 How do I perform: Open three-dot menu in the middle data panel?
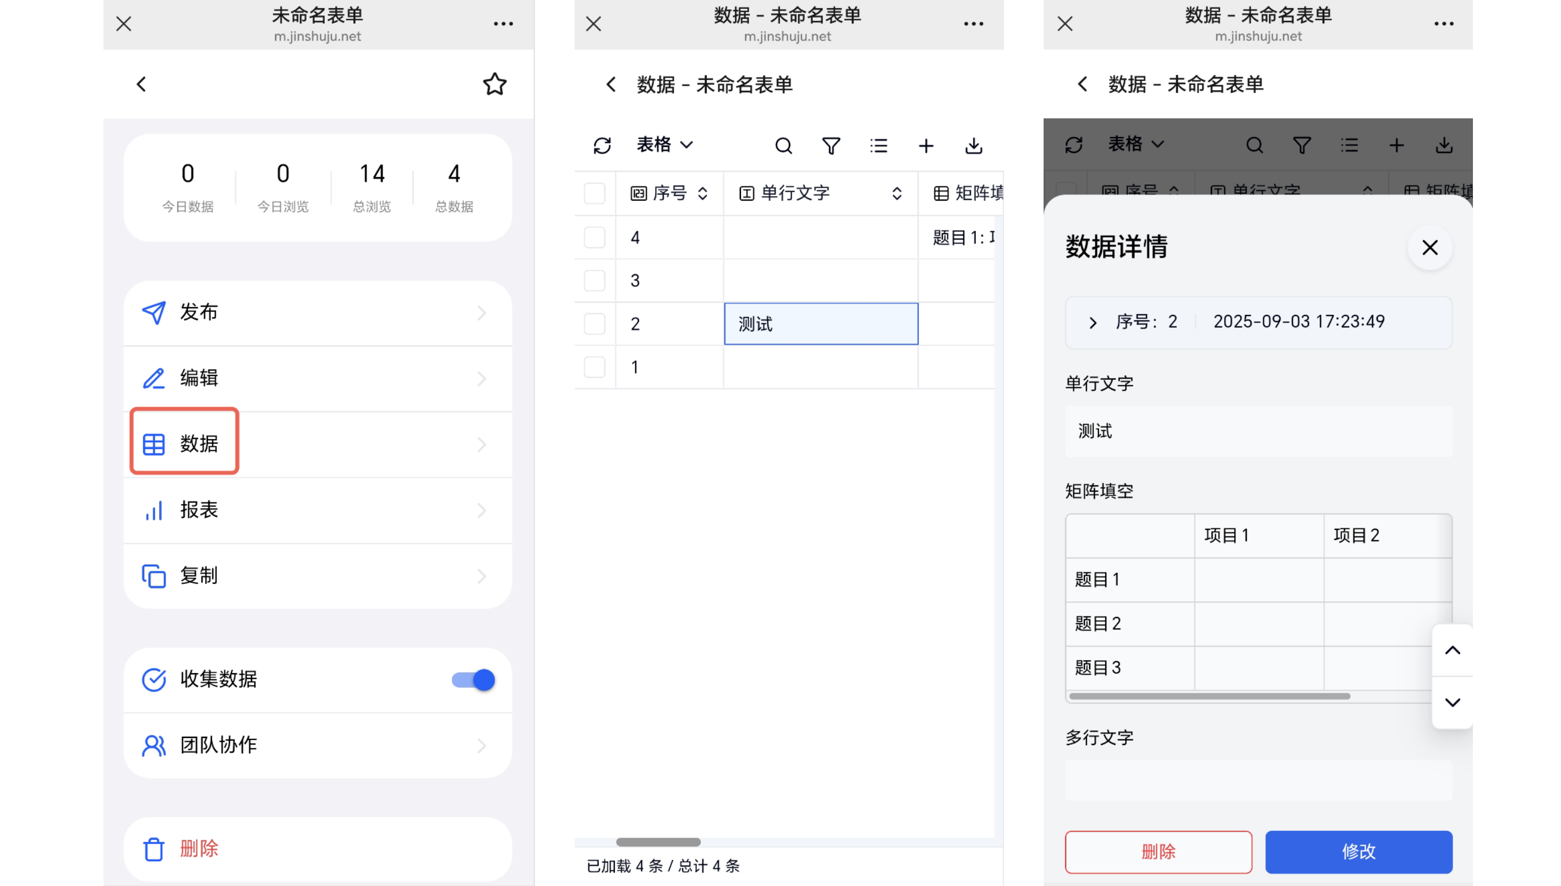click(x=973, y=24)
